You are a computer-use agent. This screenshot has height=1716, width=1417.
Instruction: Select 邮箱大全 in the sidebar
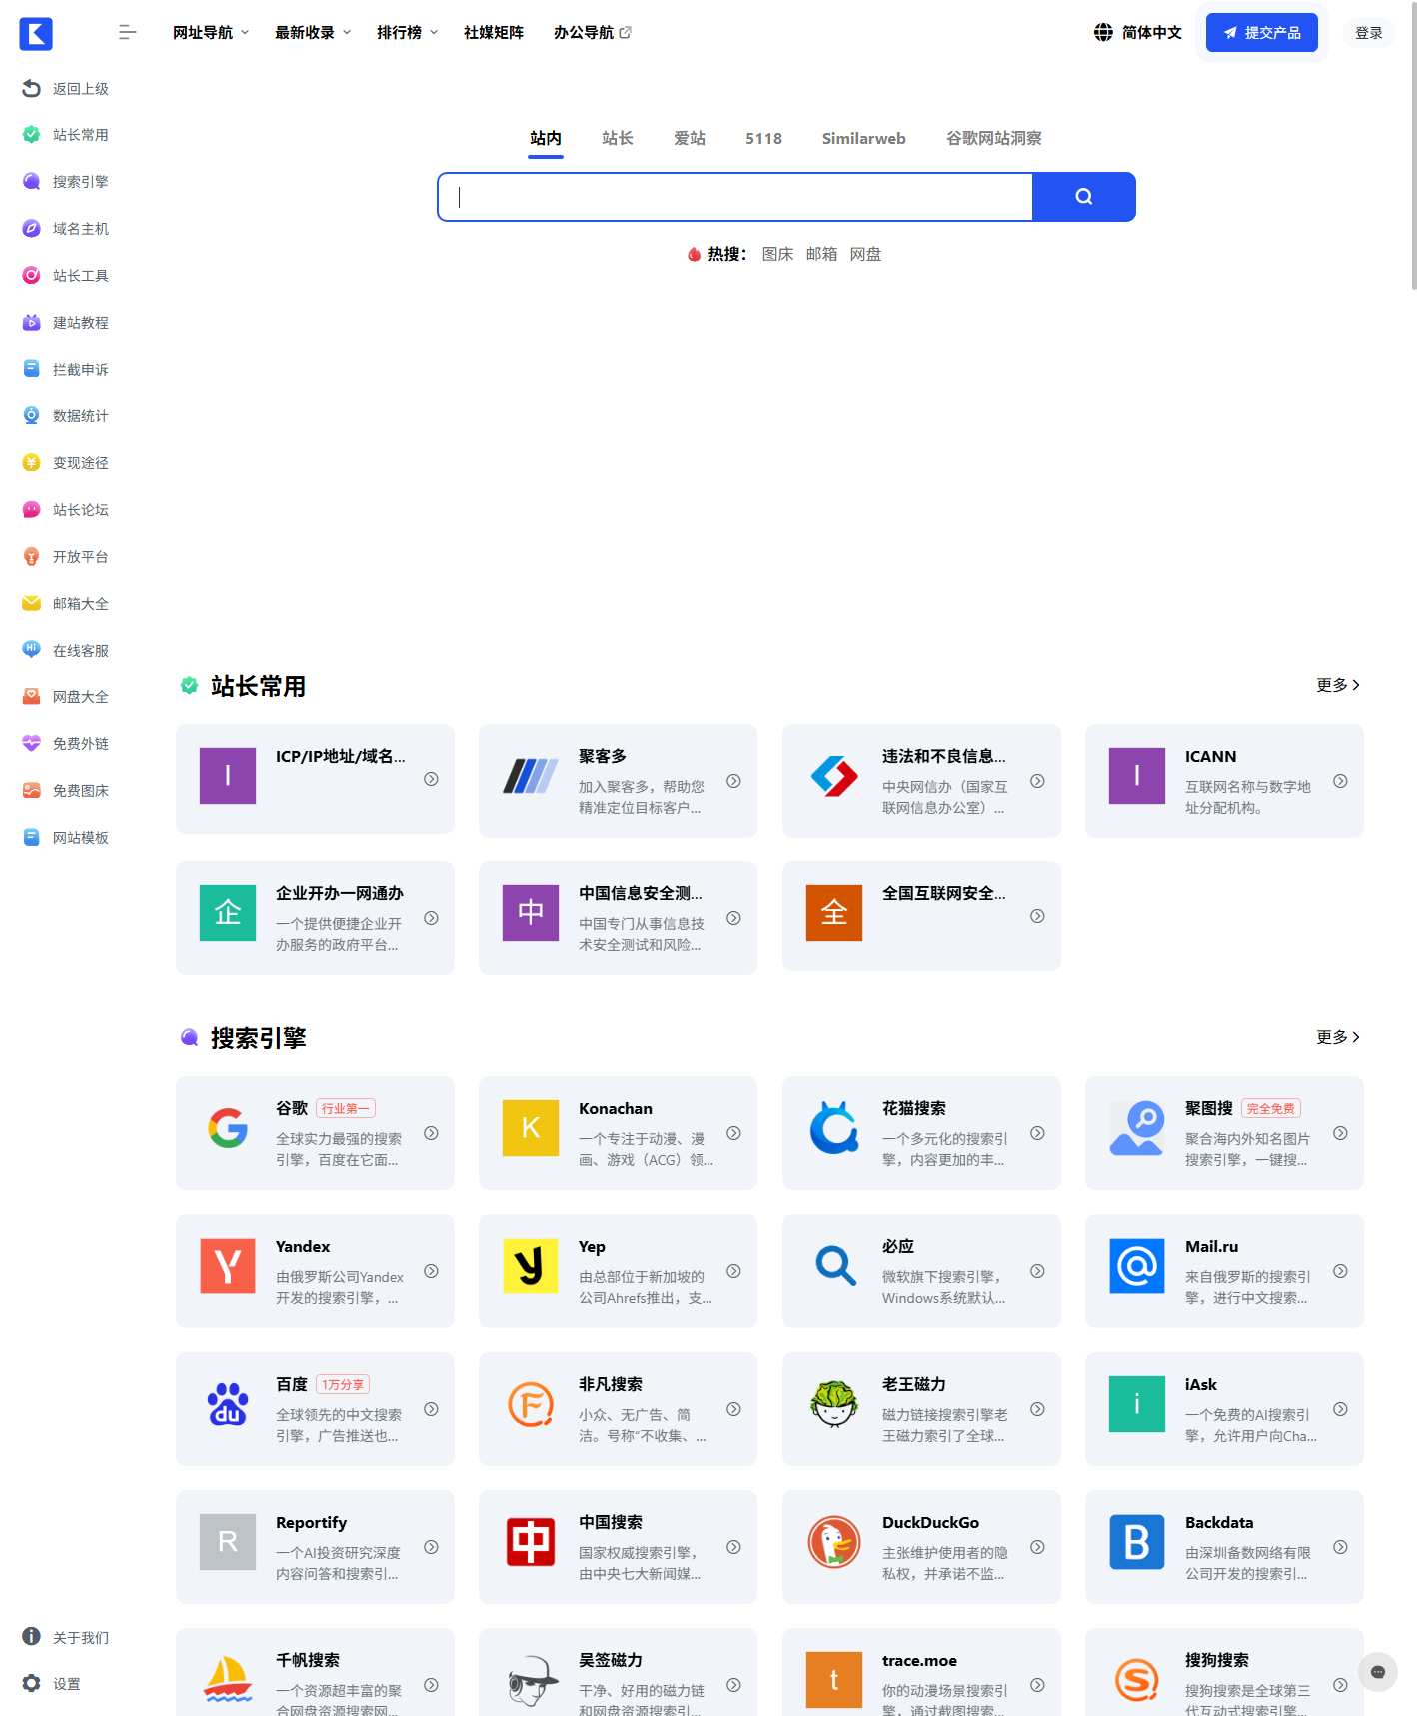point(66,604)
